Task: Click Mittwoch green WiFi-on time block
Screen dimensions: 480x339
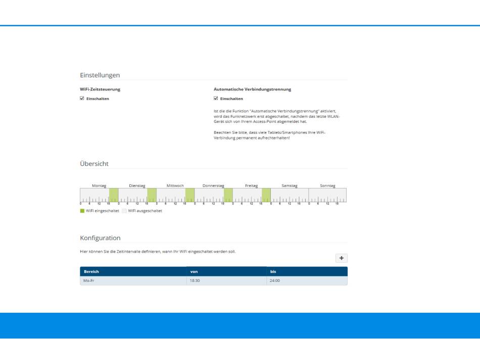Action: pyautogui.click(x=190, y=195)
